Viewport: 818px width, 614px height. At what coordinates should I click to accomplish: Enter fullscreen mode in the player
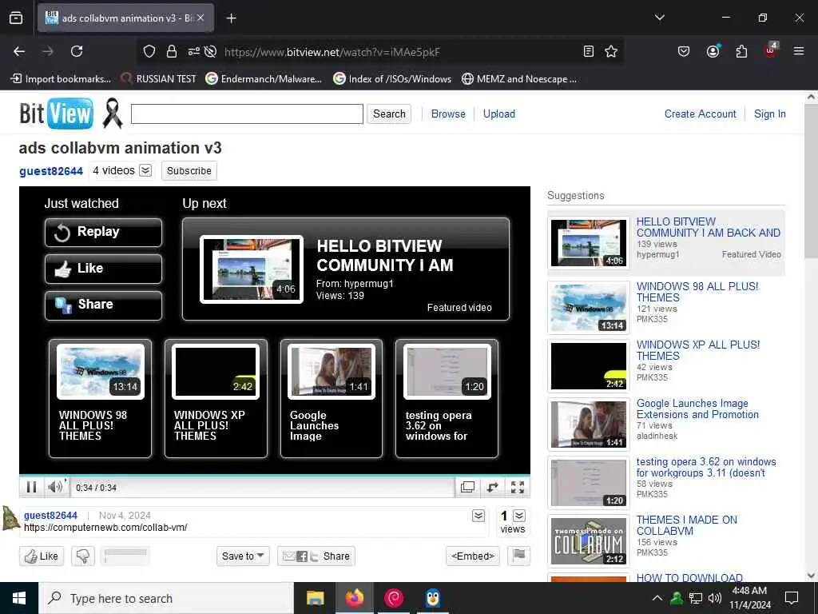[518, 487]
